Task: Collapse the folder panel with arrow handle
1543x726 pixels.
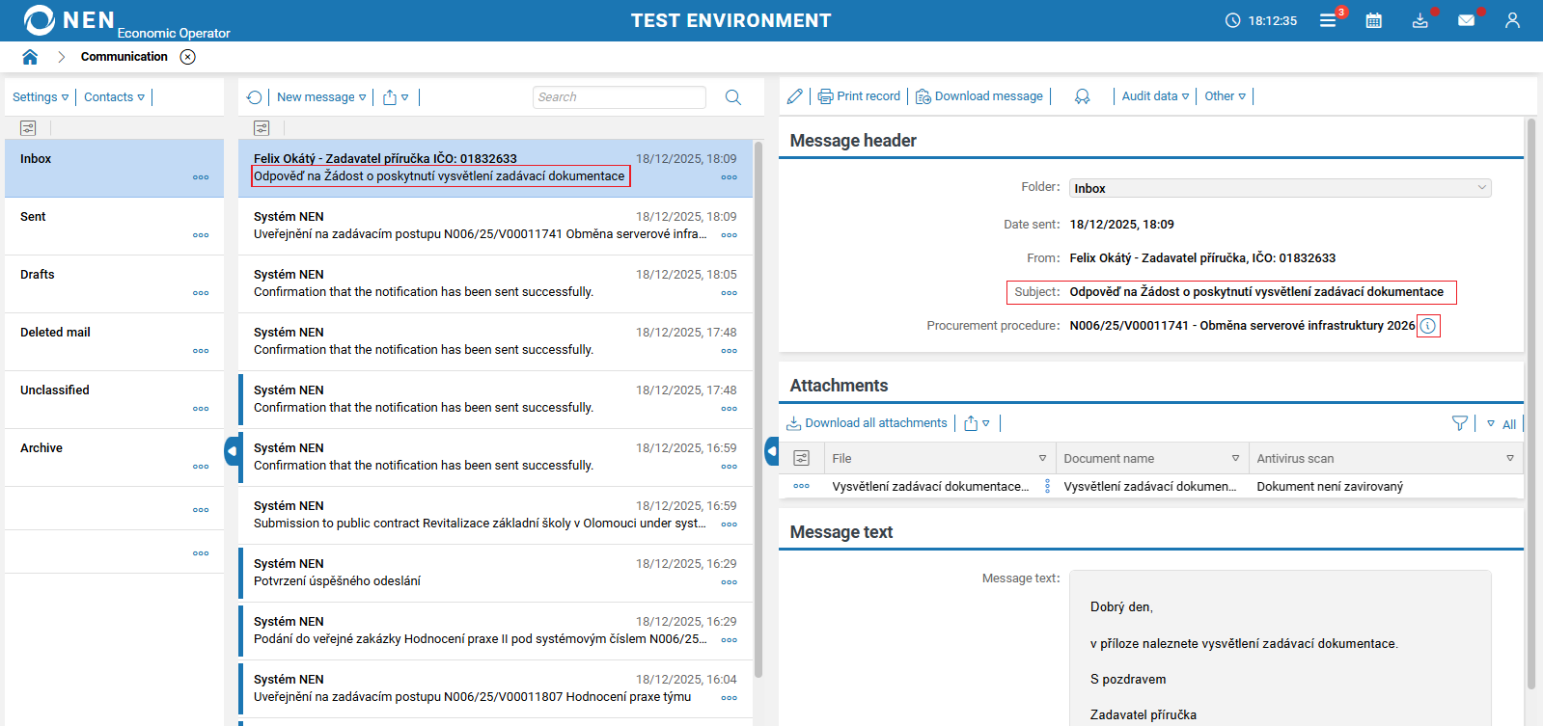Action: click(x=232, y=450)
